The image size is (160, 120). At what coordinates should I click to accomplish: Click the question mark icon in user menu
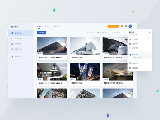[x=130, y=44]
